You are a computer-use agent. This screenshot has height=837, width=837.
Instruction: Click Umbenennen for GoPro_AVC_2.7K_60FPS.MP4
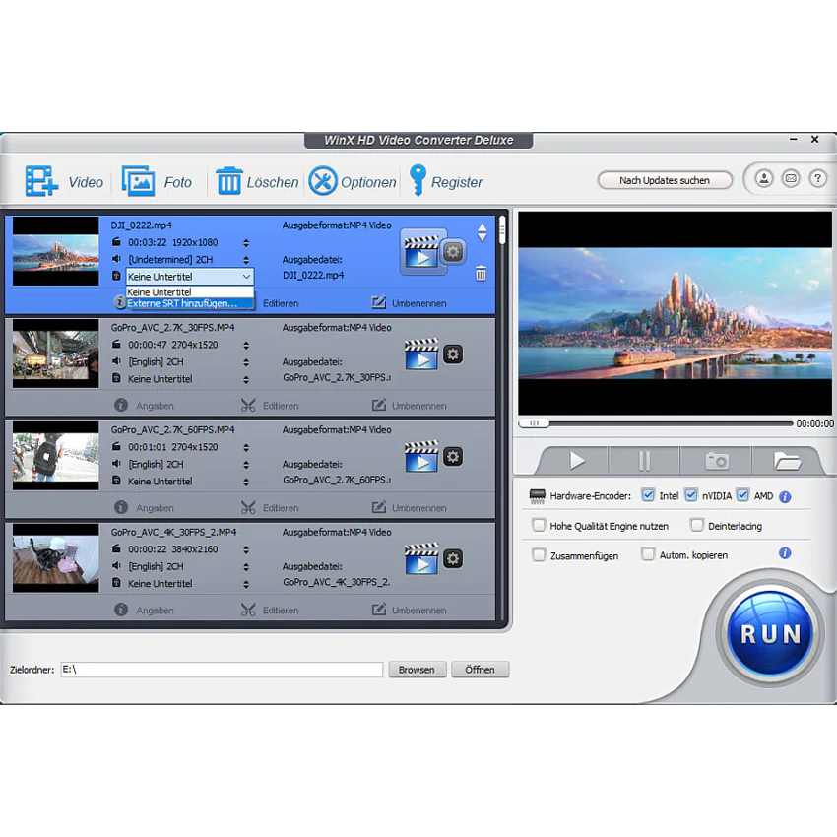[x=410, y=508]
